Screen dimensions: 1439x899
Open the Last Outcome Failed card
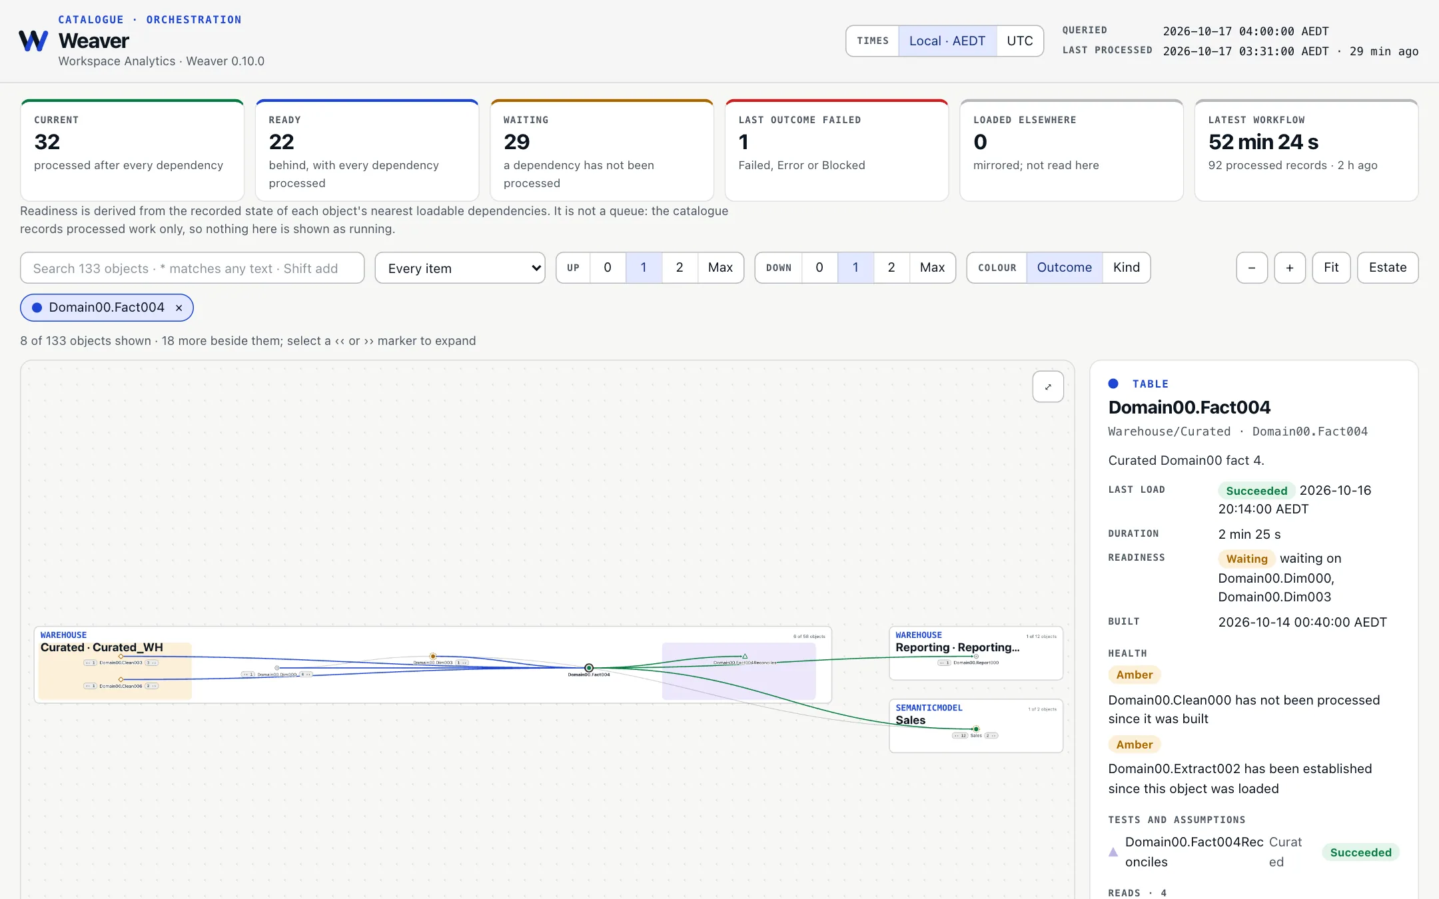click(837, 150)
